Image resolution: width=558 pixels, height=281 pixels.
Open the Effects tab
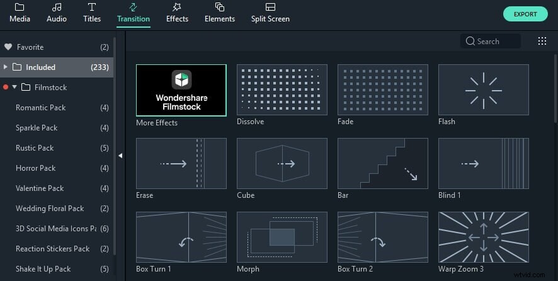click(x=177, y=13)
